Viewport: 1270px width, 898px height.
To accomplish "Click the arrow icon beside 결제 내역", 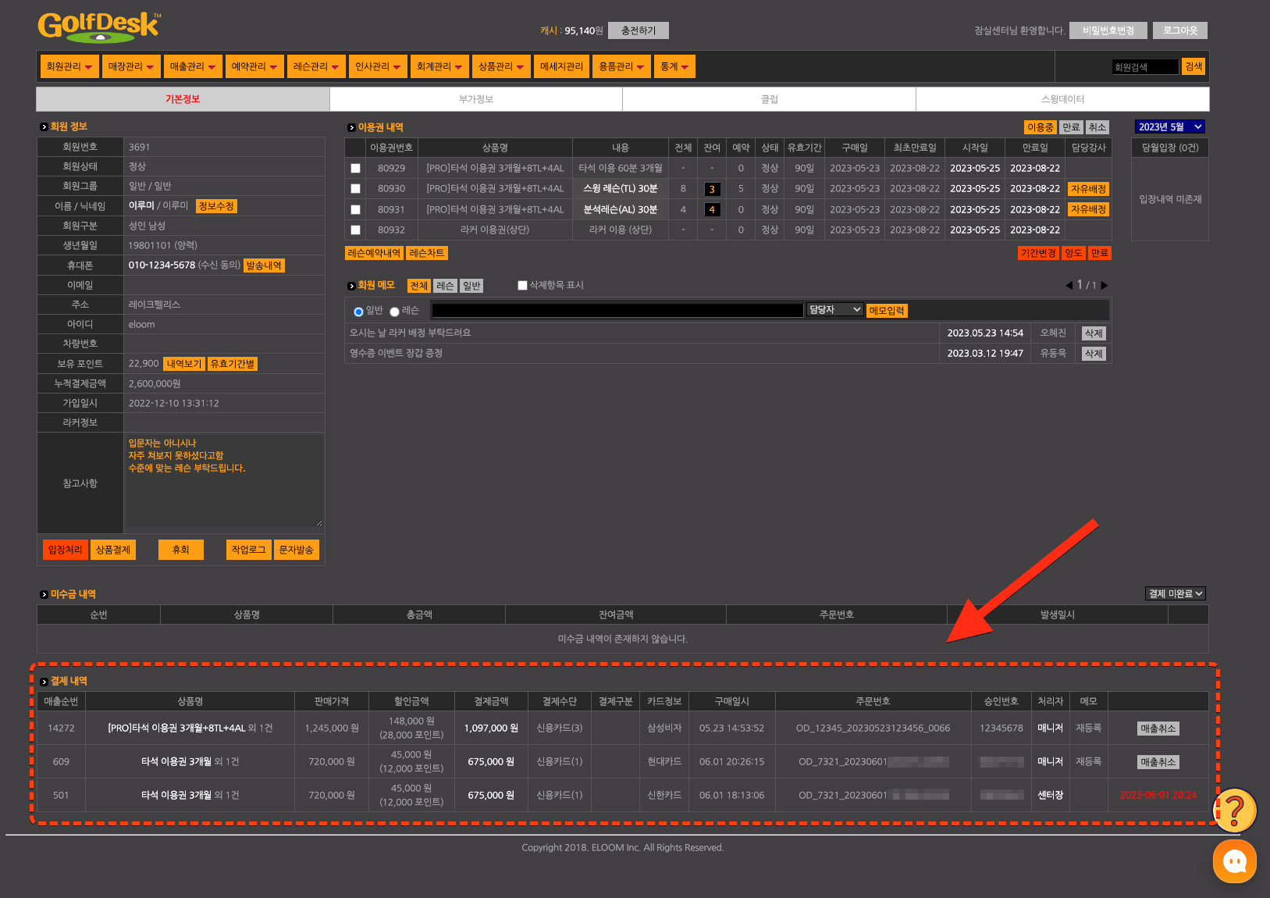I will (x=44, y=682).
